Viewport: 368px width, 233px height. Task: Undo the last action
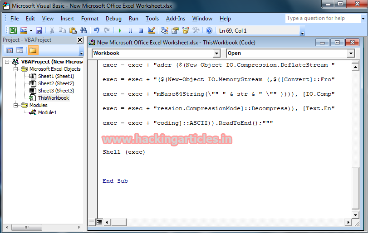96,30
